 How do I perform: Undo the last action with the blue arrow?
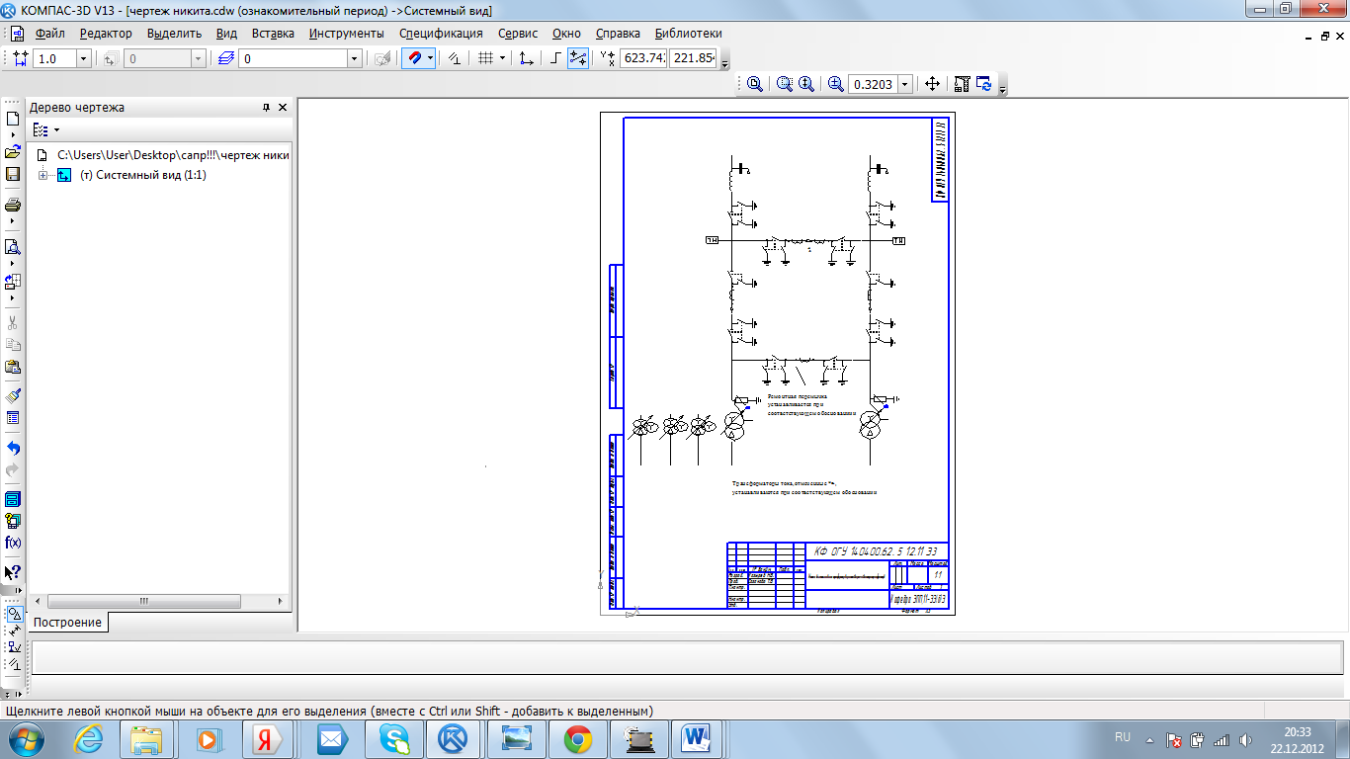click(x=13, y=448)
